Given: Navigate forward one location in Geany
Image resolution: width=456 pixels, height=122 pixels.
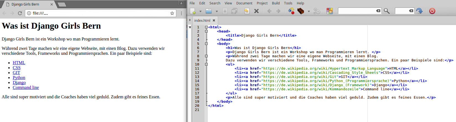Looking at the screenshot, I should [278, 11].
